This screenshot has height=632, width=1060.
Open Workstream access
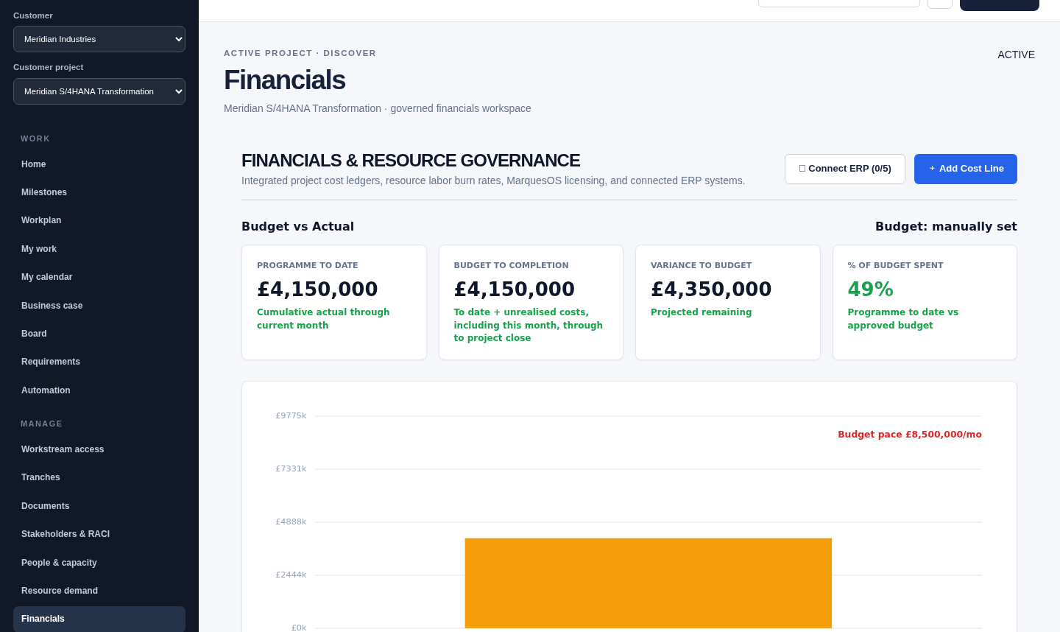(99, 449)
